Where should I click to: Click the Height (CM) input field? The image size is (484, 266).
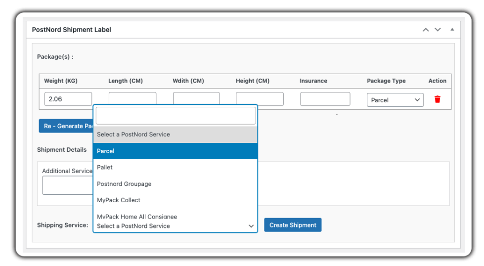pos(260,99)
